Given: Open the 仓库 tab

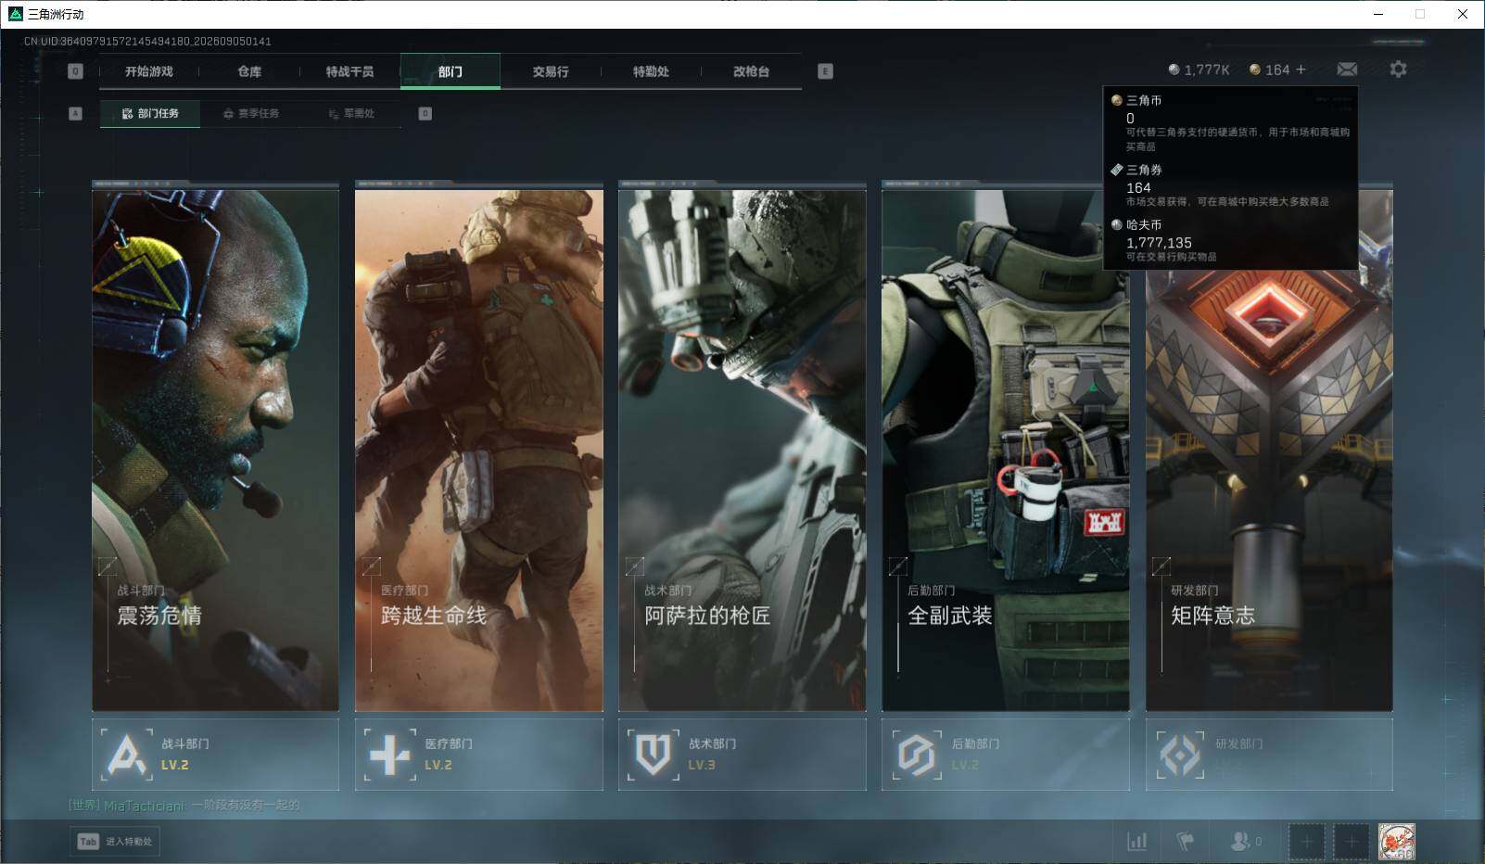Looking at the screenshot, I should point(249,71).
